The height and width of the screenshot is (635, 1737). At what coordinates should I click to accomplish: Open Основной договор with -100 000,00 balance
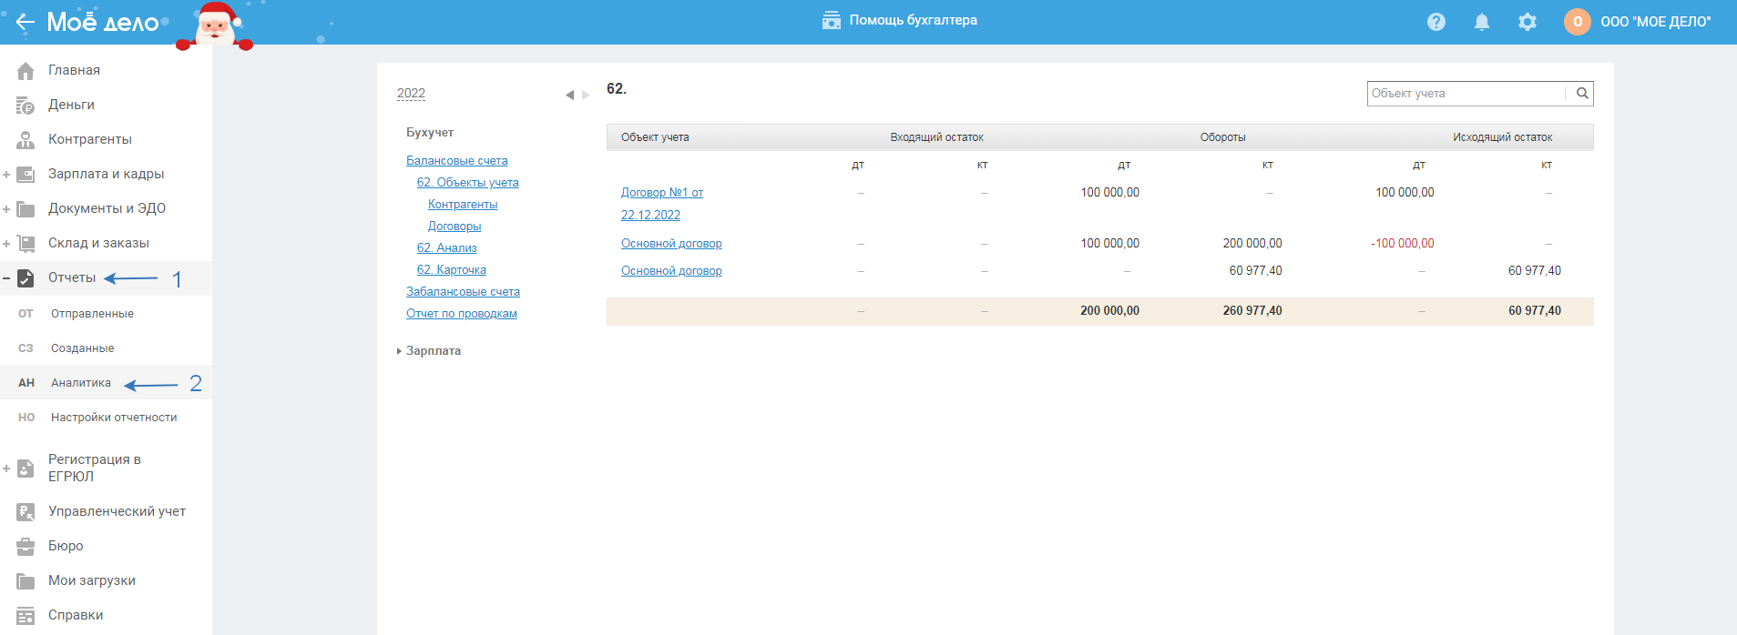pyautogui.click(x=671, y=243)
